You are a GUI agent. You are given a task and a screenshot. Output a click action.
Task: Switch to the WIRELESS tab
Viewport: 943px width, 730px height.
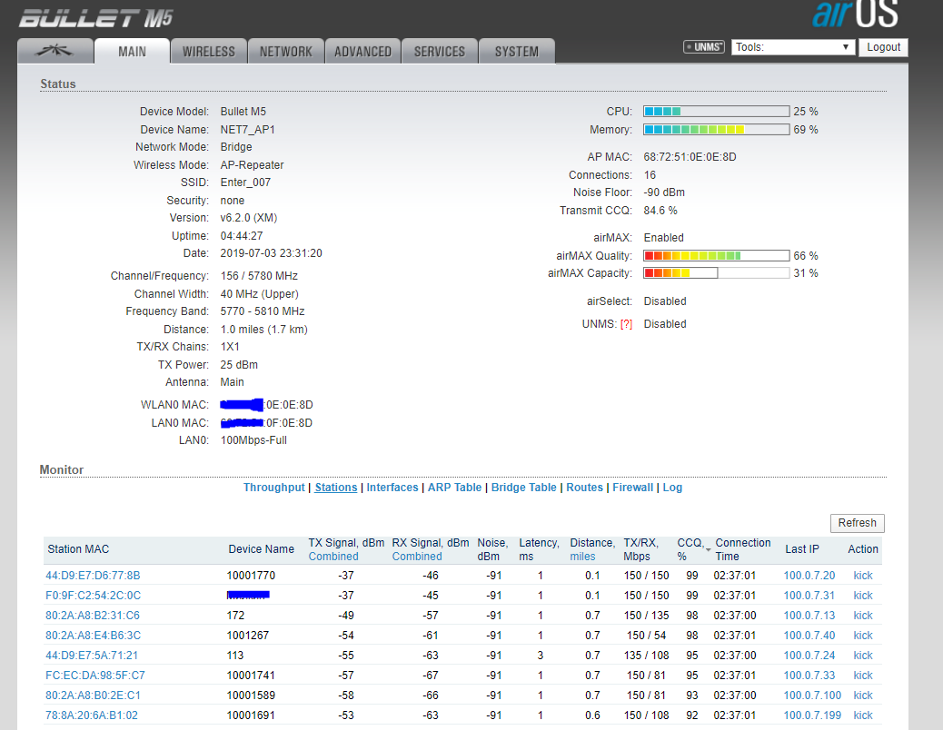click(208, 52)
